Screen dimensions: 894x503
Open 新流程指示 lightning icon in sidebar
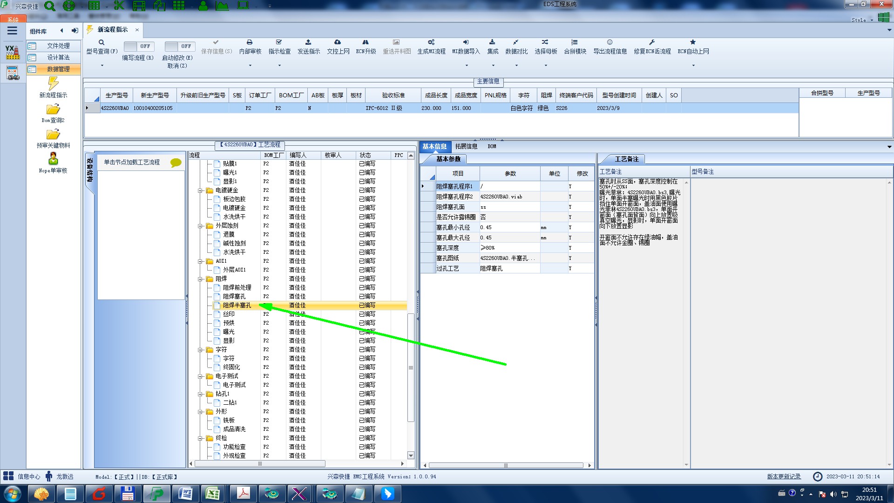pyautogui.click(x=53, y=83)
